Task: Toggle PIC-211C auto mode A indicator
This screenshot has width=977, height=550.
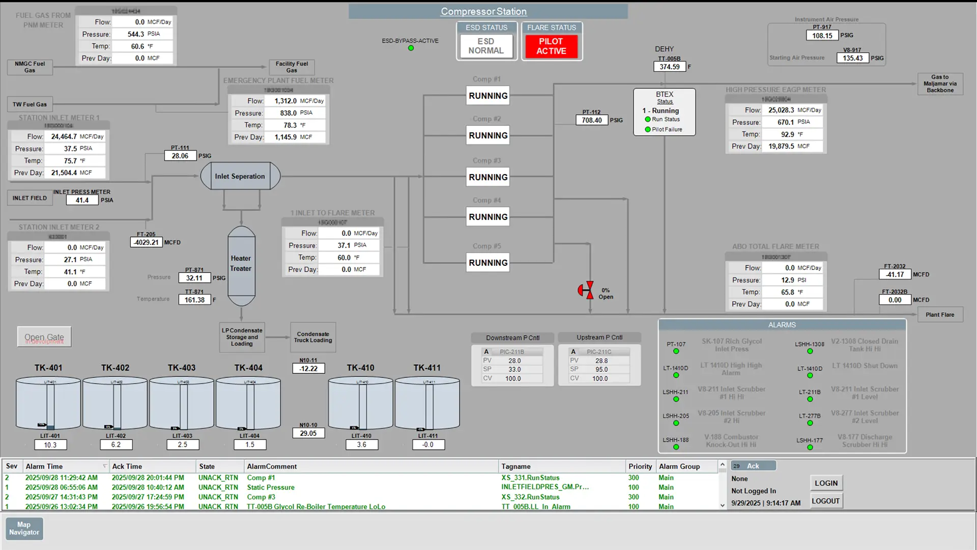Action: tap(573, 351)
